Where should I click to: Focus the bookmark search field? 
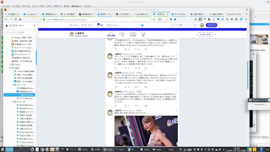[20, 32]
